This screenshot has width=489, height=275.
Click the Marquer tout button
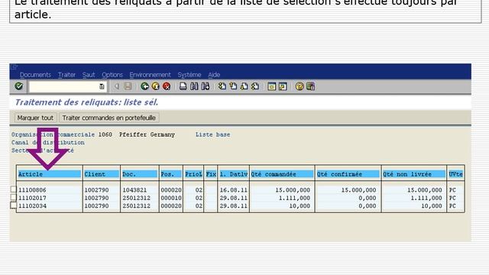35,118
